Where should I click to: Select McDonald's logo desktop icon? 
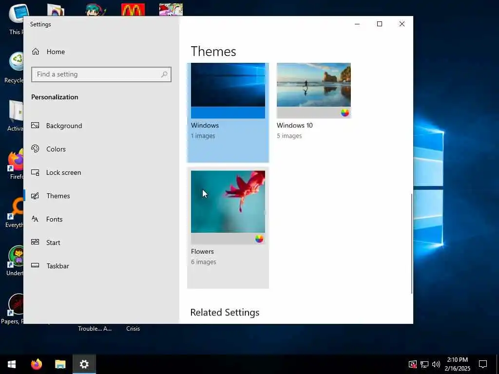tap(133, 10)
